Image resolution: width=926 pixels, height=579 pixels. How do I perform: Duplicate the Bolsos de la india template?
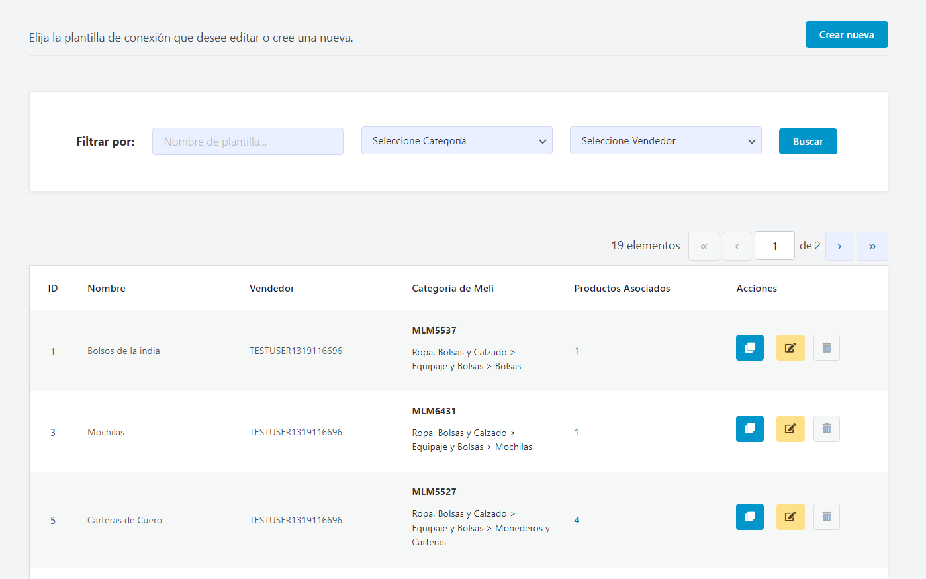(x=749, y=348)
